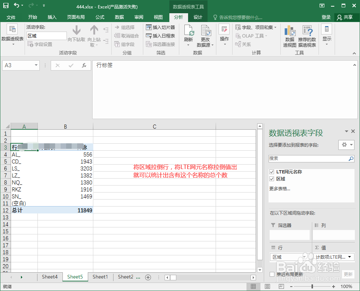
Task: Open the Show (显示) button
Action: tap(327, 35)
